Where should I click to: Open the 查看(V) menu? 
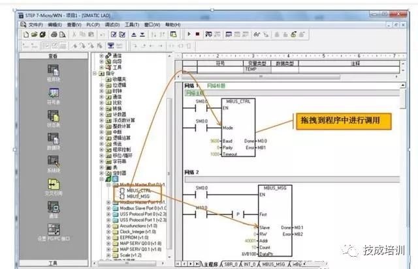(74, 25)
